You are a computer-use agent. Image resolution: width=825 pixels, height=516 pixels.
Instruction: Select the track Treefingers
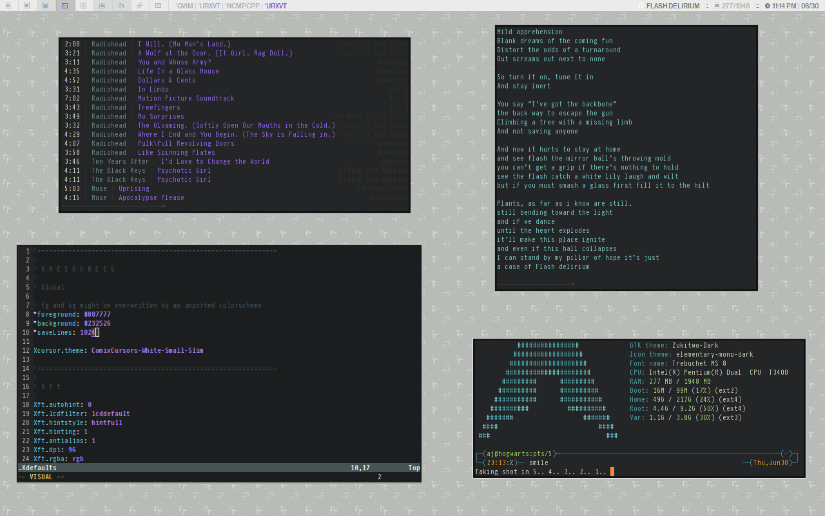pos(159,107)
